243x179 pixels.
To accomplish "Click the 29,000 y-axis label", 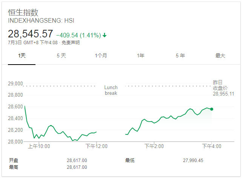I will point(15,83).
